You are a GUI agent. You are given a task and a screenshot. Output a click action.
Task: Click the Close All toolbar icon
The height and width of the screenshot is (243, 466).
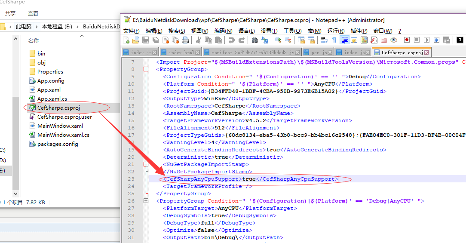point(175,40)
